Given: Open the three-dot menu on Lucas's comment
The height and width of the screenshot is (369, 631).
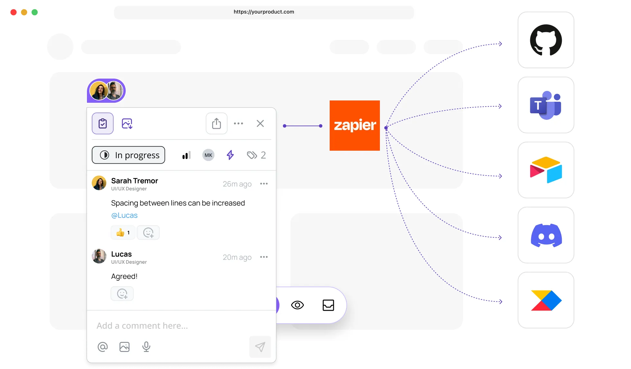Looking at the screenshot, I should (264, 257).
